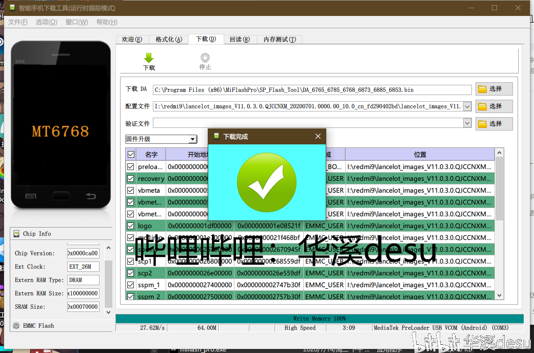The image size is (534, 353).
Task: Click the app icon in title bar
Action: [12, 8]
